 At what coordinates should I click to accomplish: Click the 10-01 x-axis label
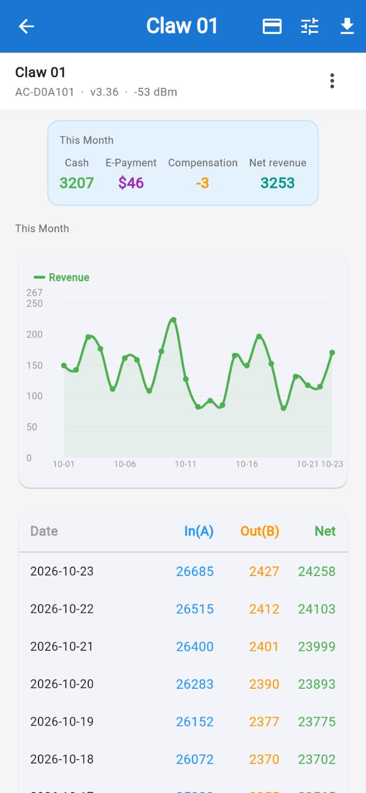pyautogui.click(x=63, y=464)
